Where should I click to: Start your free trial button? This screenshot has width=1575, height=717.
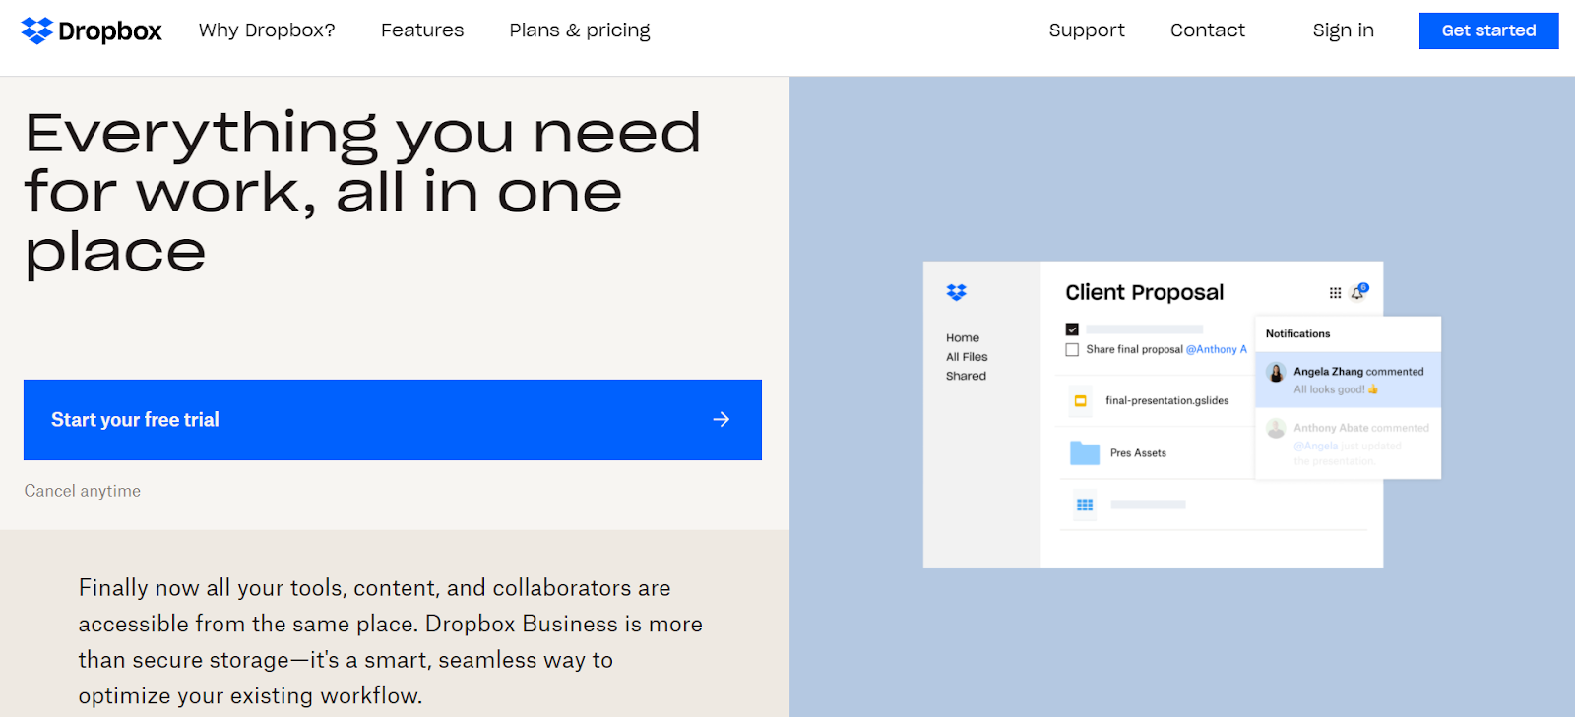coord(393,420)
